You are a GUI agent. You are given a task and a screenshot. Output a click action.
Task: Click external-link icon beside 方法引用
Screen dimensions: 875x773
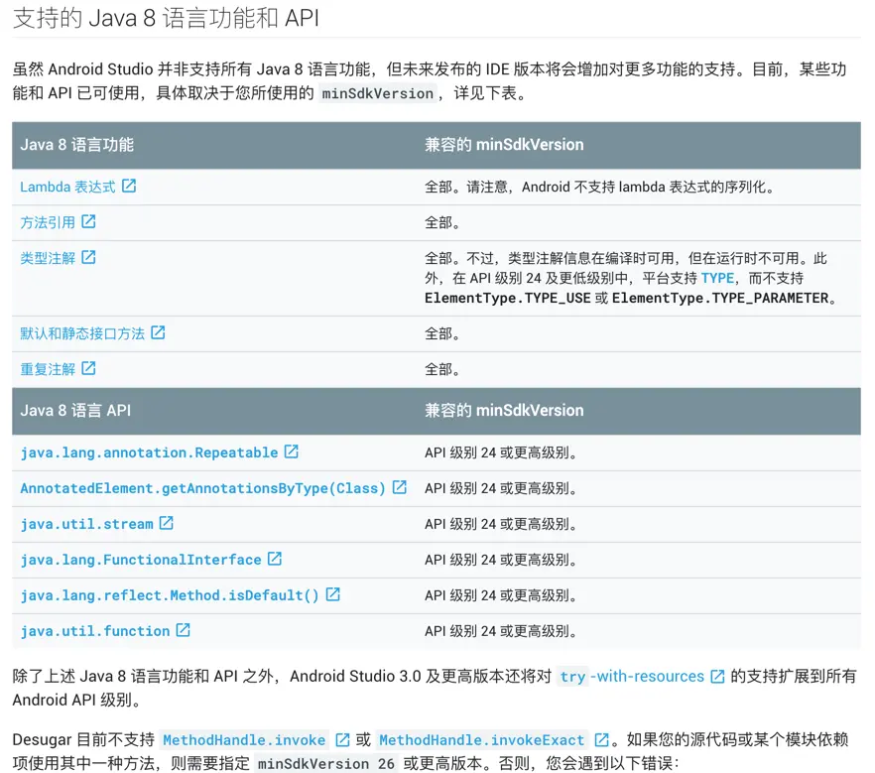88,221
